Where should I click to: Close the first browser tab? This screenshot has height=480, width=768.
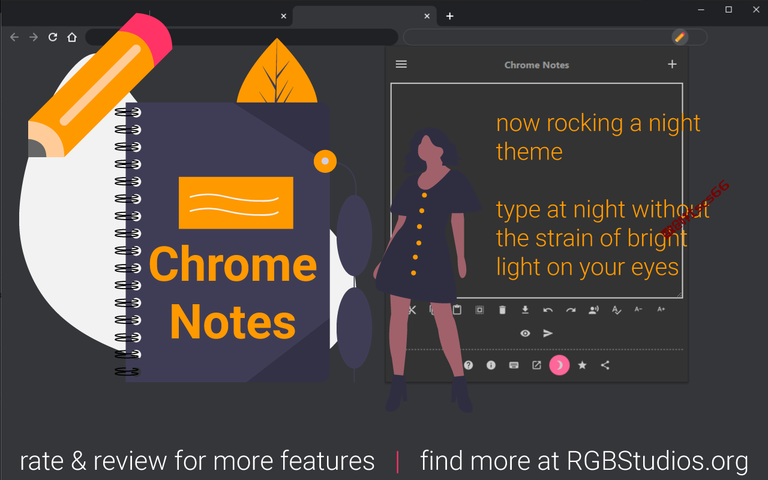pos(284,16)
